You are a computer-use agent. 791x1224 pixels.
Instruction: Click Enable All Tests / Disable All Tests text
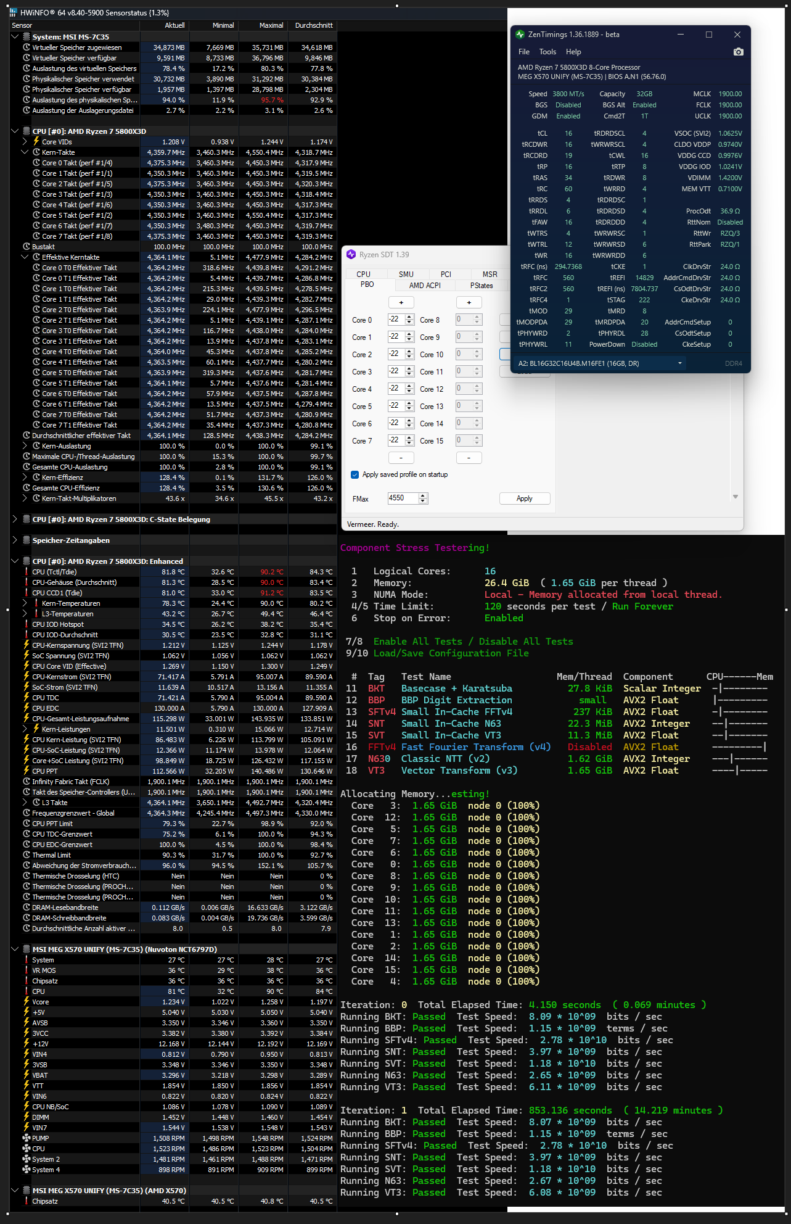[473, 642]
